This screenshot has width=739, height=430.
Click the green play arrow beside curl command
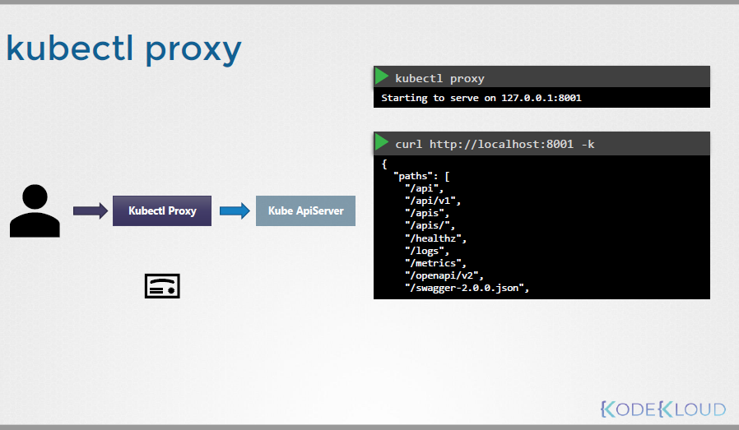click(382, 142)
